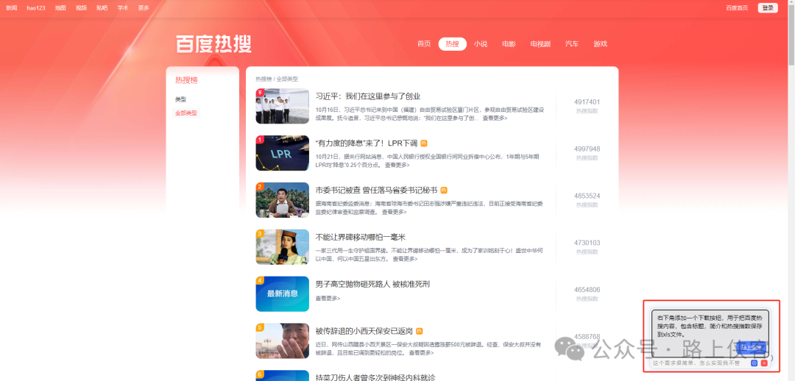
Task: Select 全部类型 in the sidebar
Action: coord(186,113)
